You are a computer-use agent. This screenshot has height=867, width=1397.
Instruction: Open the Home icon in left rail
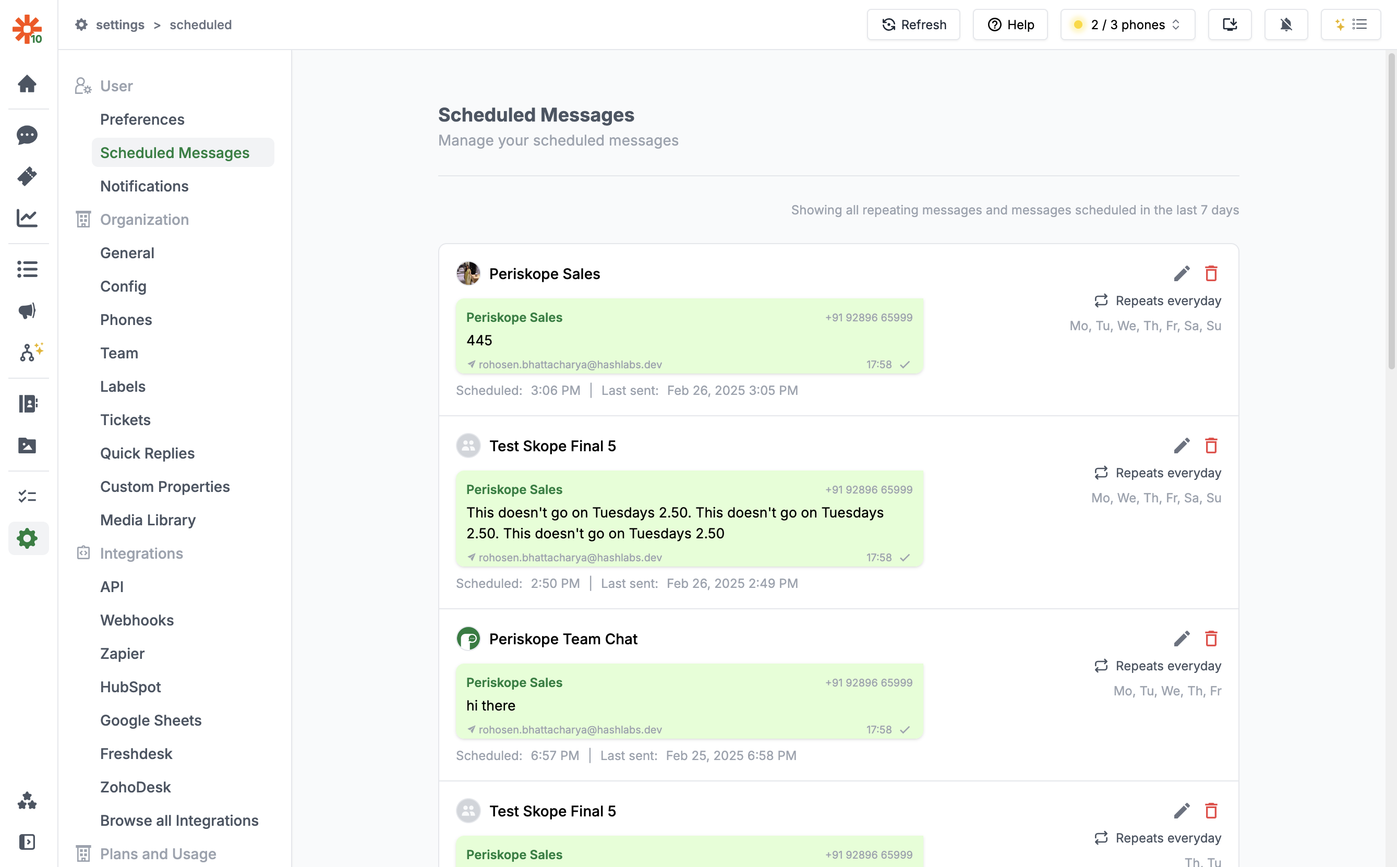(x=27, y=83)
